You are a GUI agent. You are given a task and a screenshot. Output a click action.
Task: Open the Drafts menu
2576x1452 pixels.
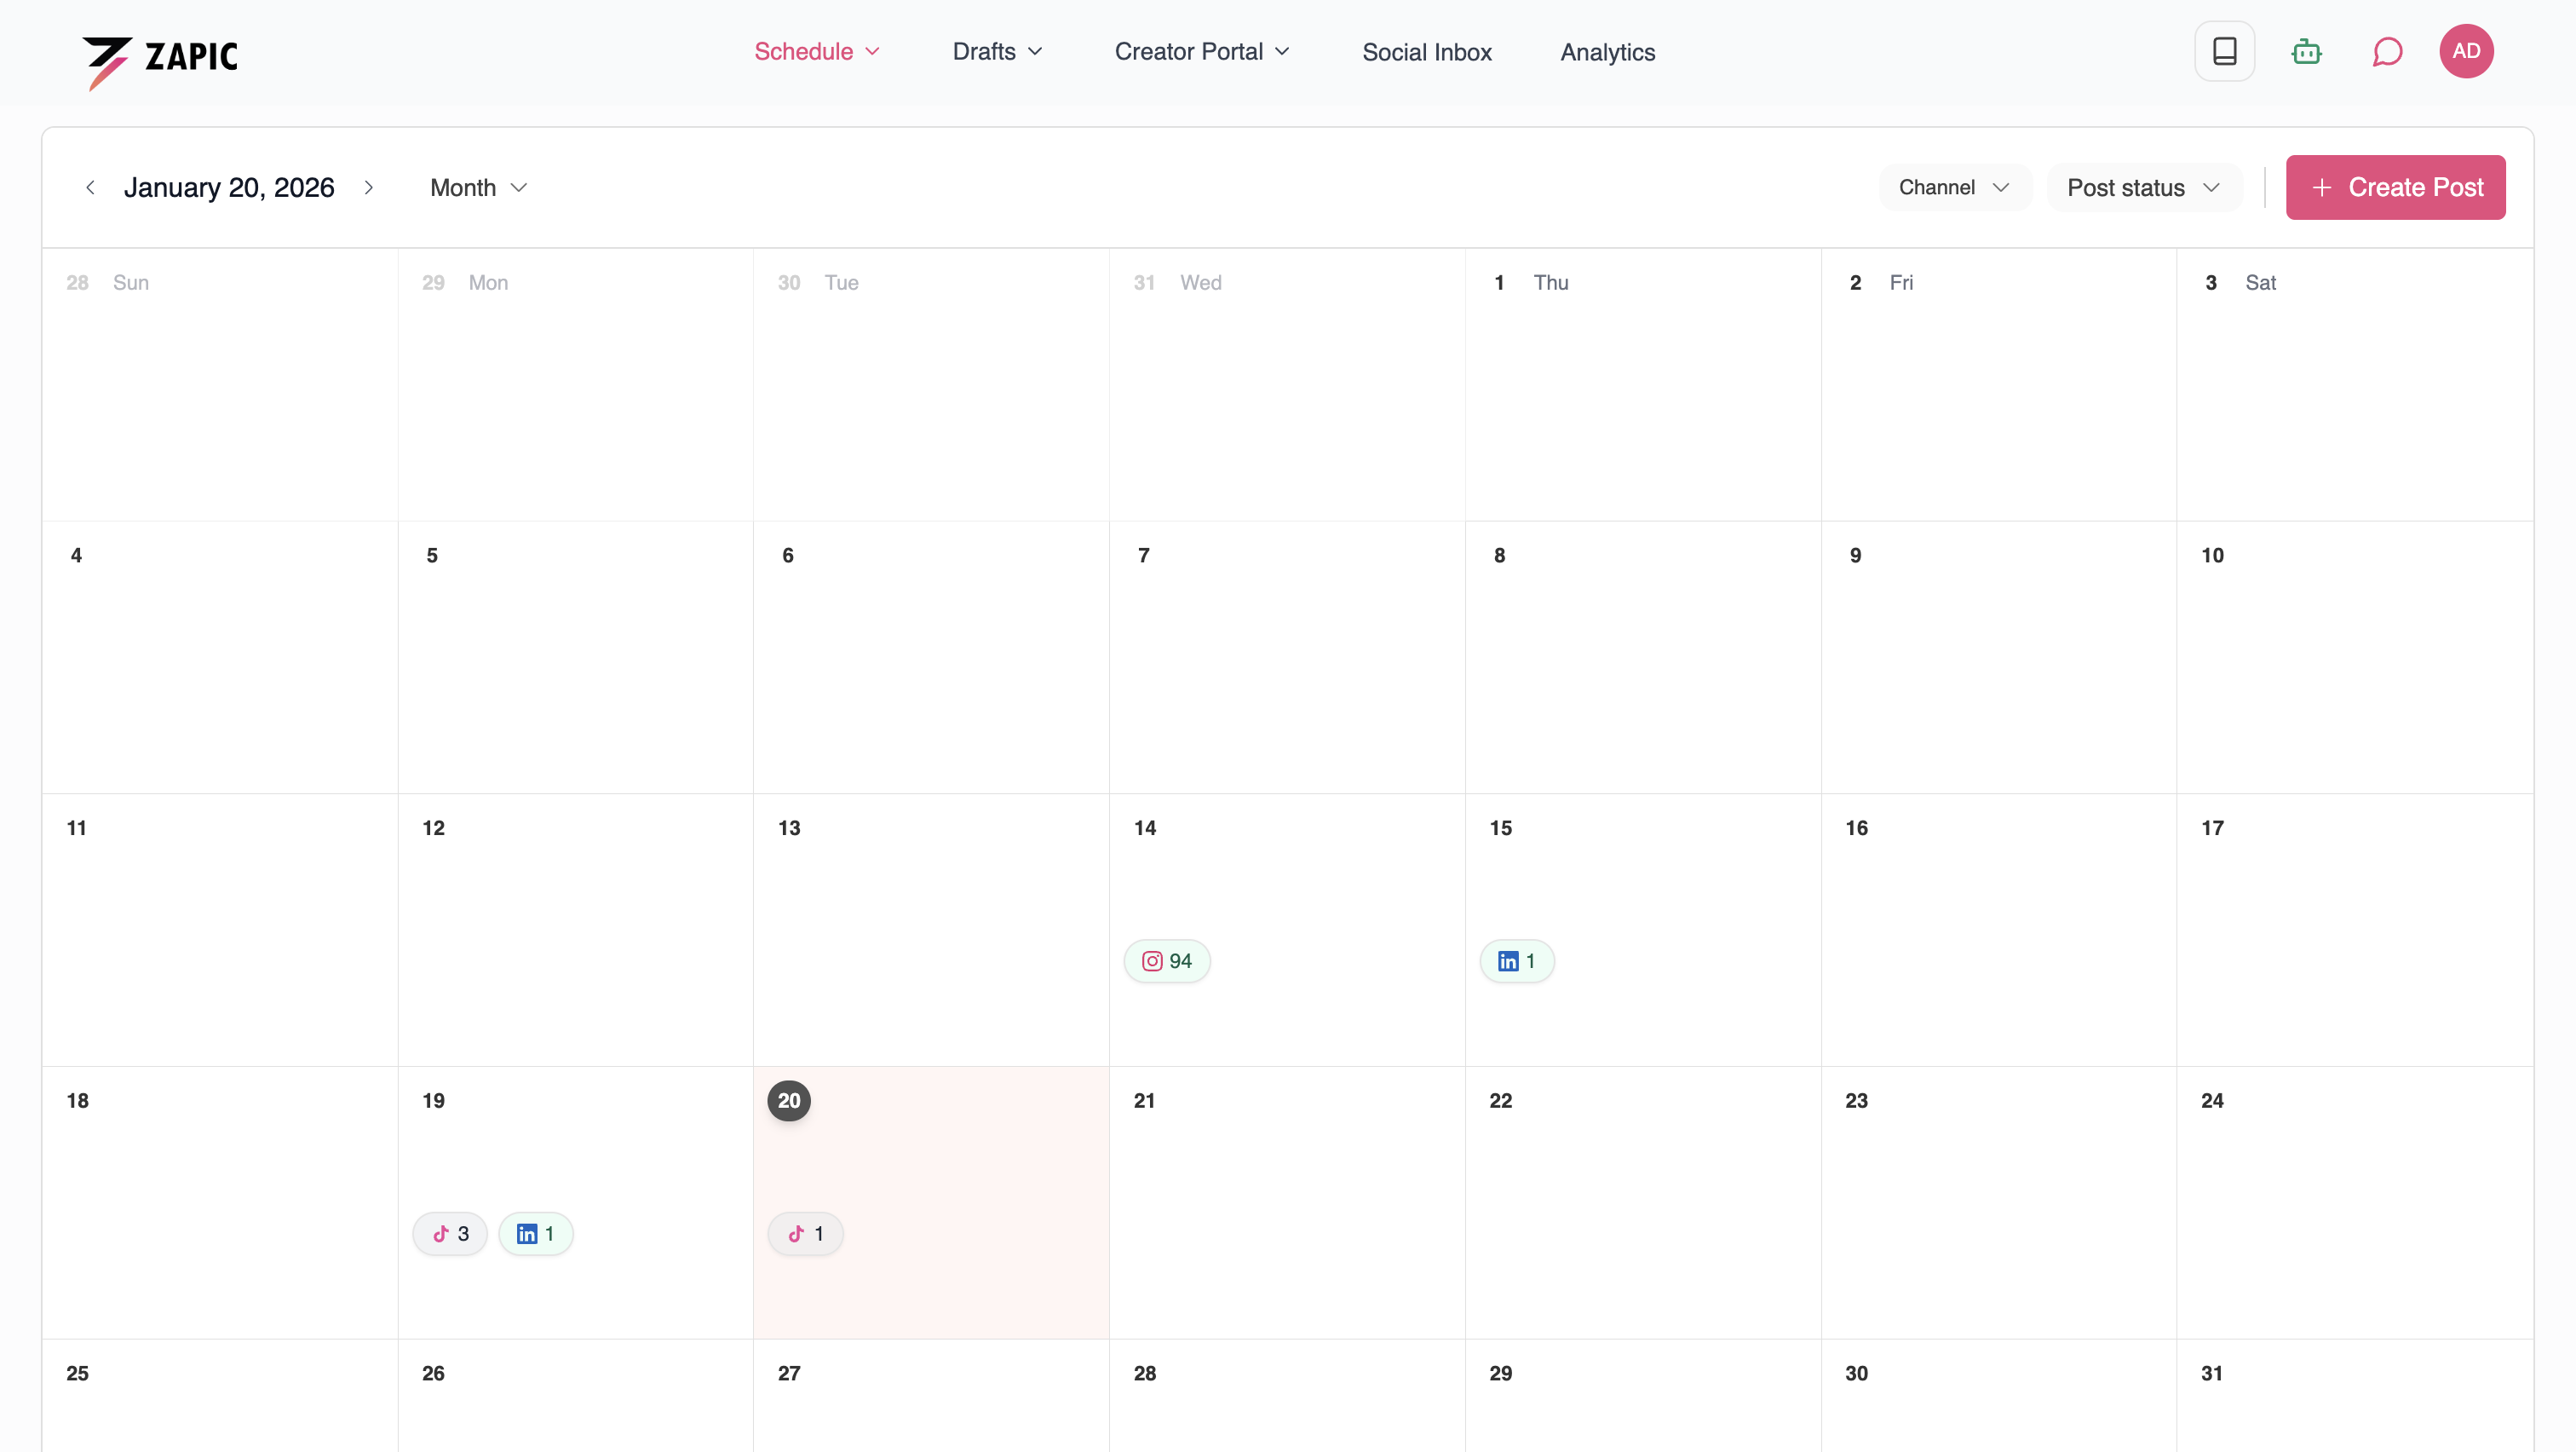pos(996,51)
